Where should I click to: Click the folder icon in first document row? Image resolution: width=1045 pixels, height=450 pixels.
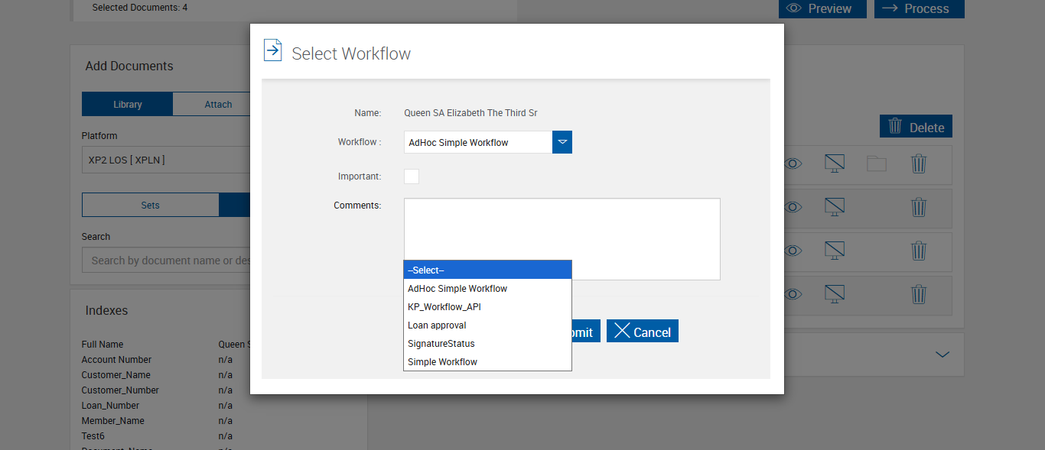point(877,163)
